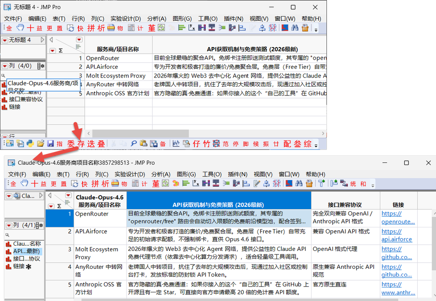The height and width of the screenshot is (301, 436).
Task: Click the 堇 icon in Claude-Opus window toolbar
Action: pyautogui.click(x=156, y=183)
